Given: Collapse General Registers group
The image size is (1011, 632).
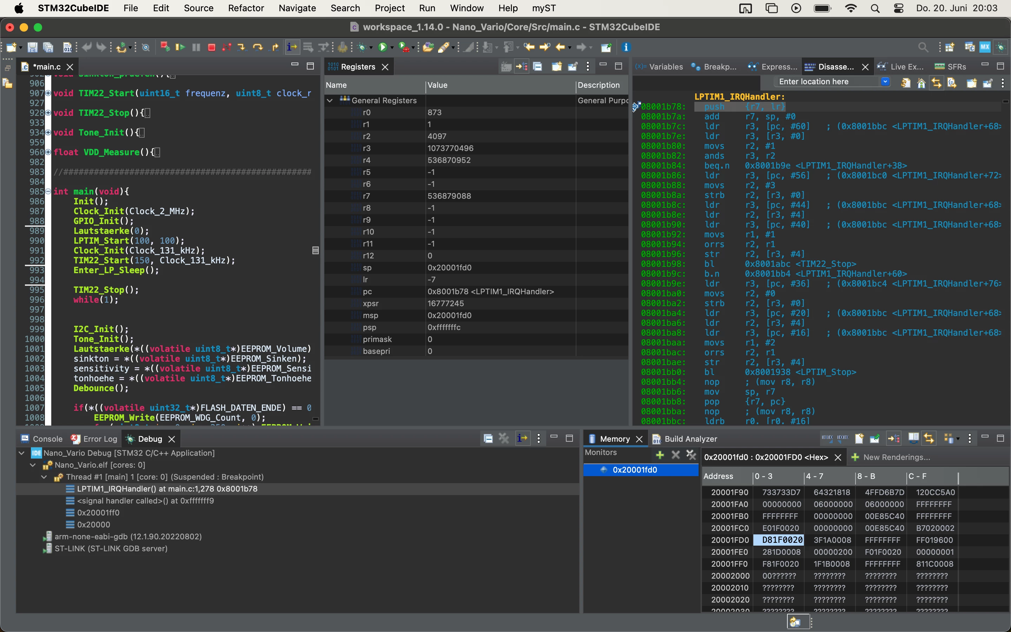Looking at the screenshot, I should click(330, 100).
